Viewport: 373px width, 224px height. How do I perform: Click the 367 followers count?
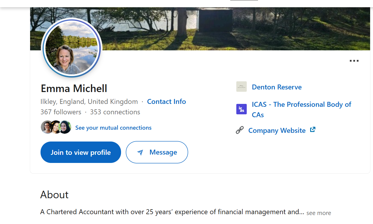61,112
